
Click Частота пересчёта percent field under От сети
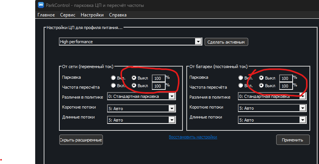(x=158, y=86)
